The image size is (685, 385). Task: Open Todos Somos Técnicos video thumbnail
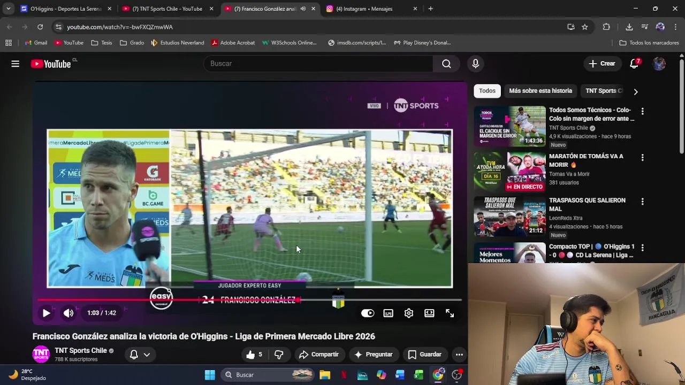coord(509,126)
